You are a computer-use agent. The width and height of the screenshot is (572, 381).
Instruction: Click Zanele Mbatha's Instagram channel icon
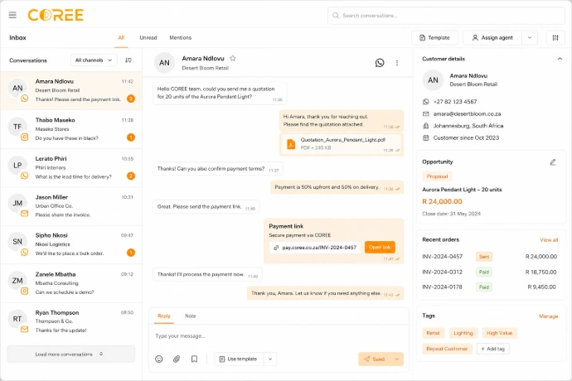tap(24, 291)
